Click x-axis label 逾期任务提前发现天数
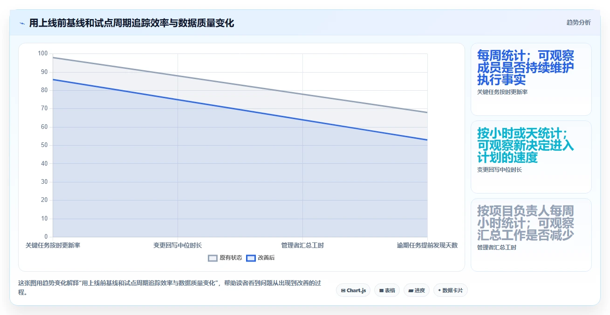Screen dimensions: 610x315 (x=427, y=245)
